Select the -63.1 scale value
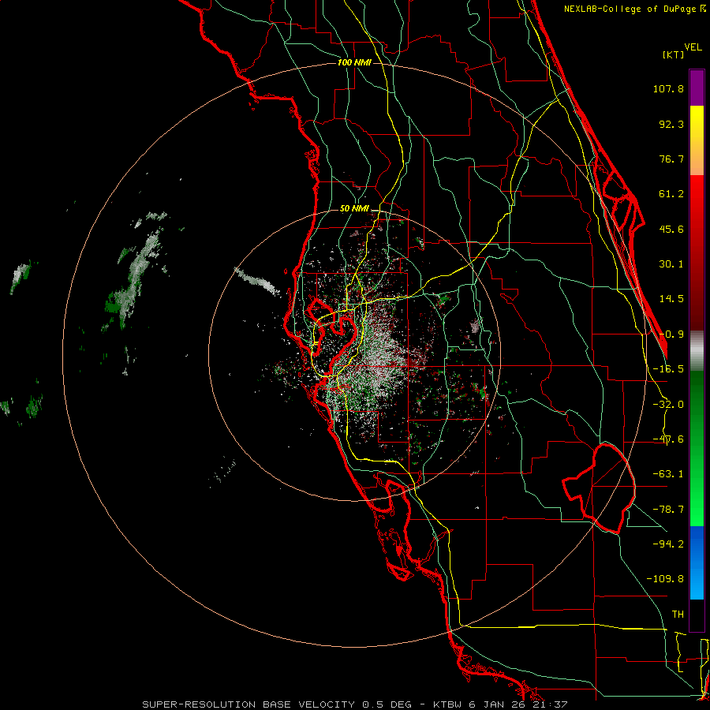 click(668, 474)
